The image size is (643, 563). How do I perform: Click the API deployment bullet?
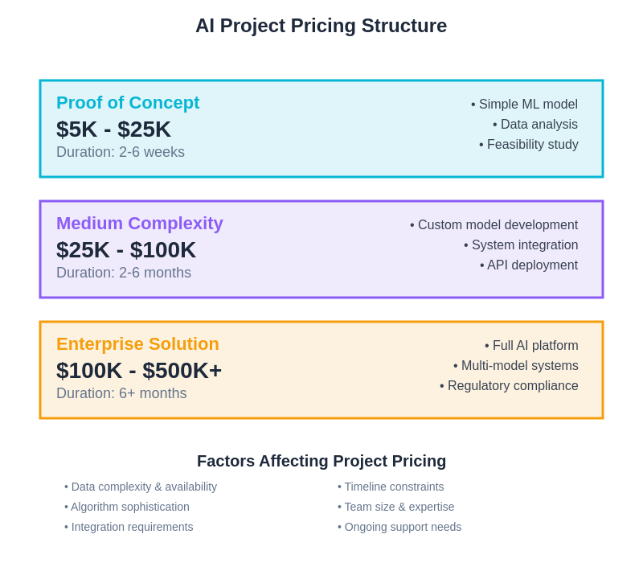coord(529,265)
